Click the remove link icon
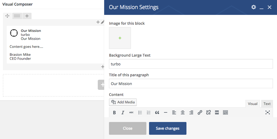 [208, 112]
